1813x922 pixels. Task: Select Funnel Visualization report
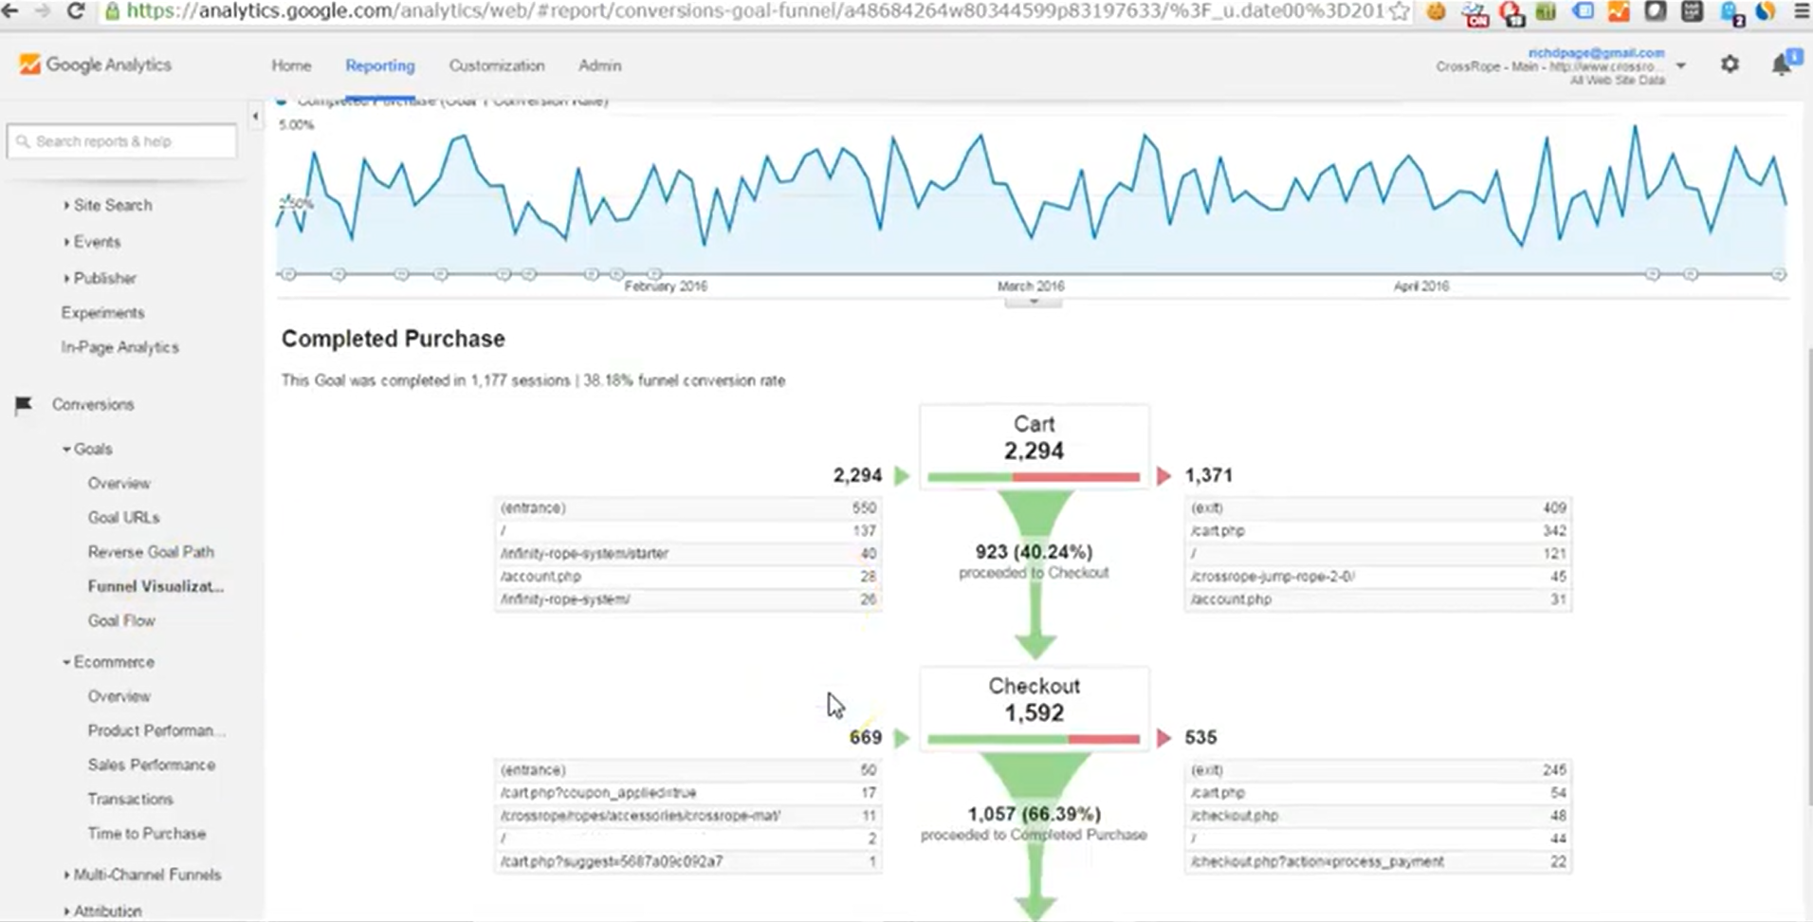[x=156, y=586]
